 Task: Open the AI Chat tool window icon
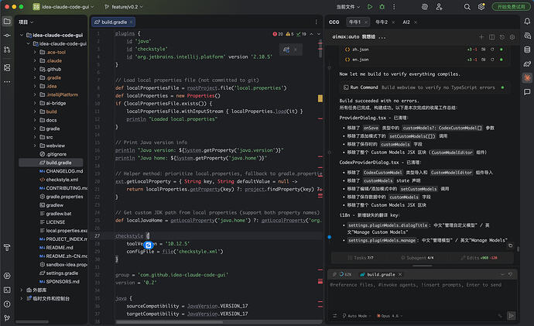(527, 36)
